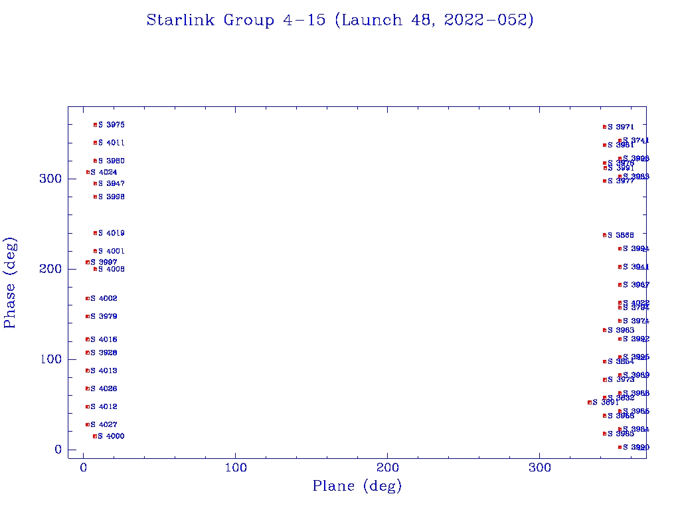Click the S 4000 satellite data point
The height and width of the screenshot is (510, 680).
[x=95, y=436]
